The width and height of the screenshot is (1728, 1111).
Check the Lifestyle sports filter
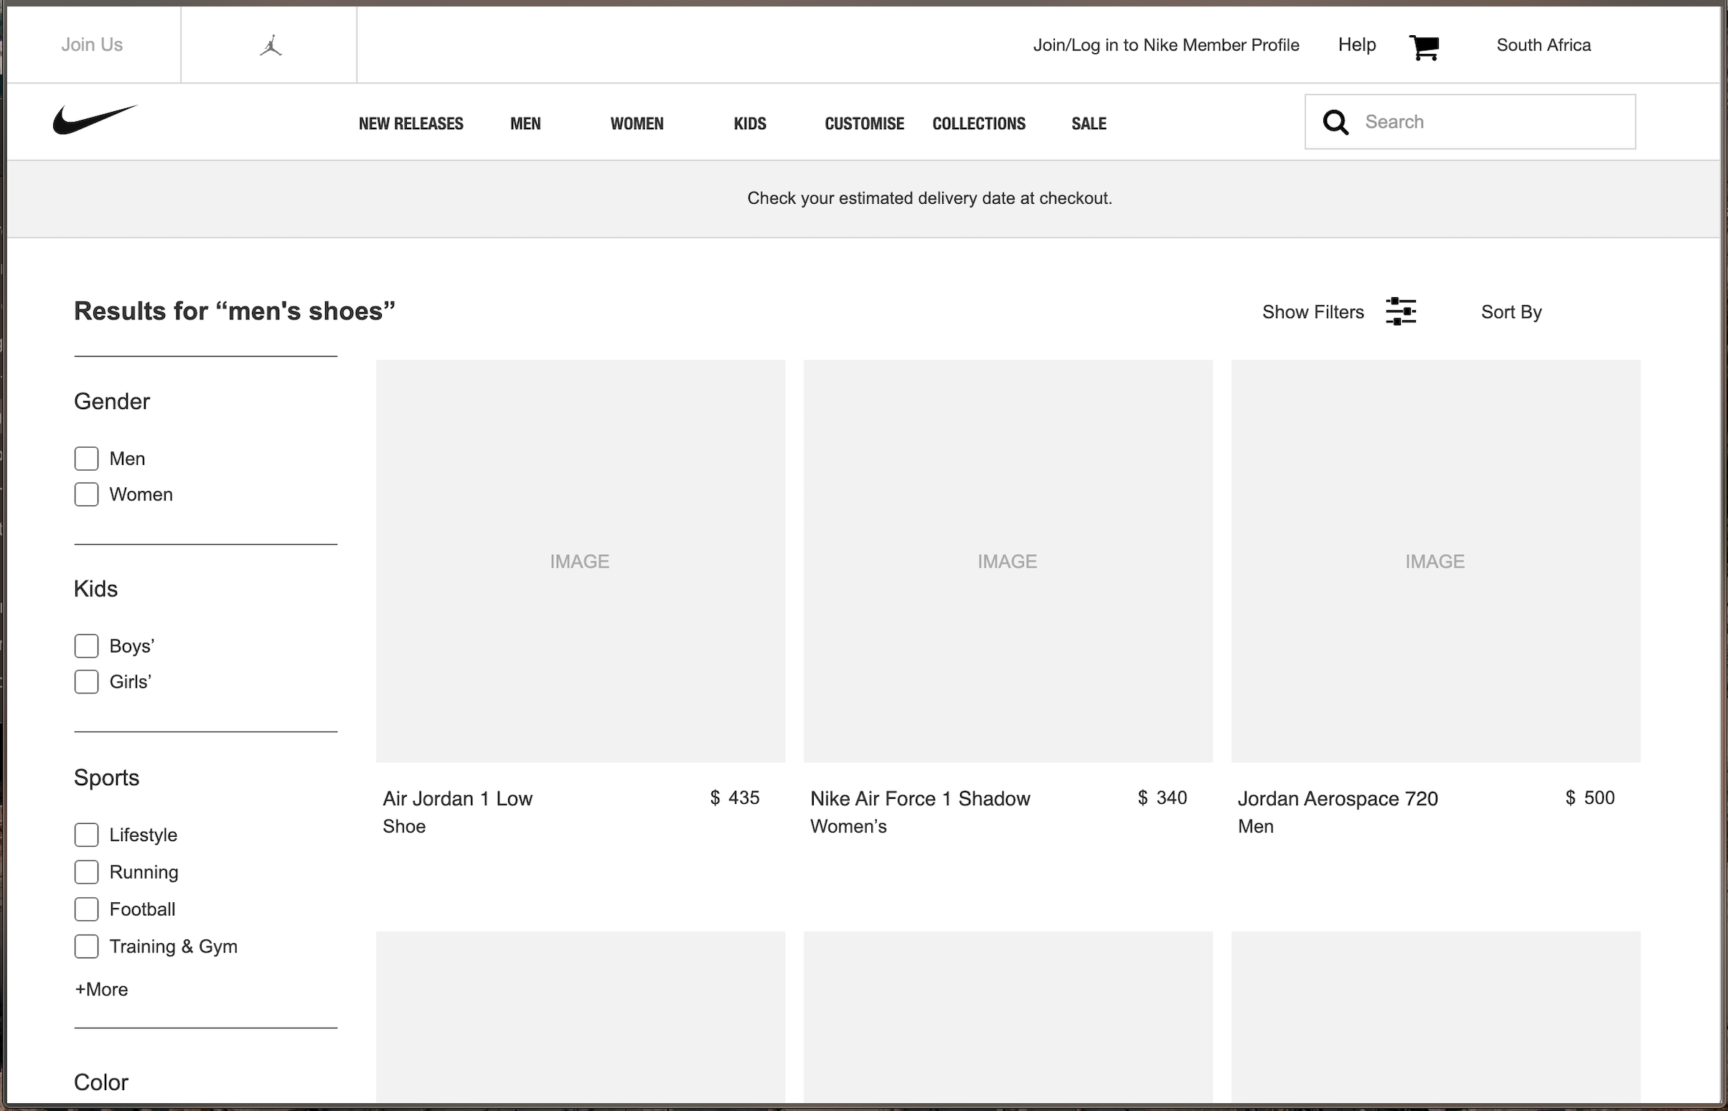tap(87, 835)
